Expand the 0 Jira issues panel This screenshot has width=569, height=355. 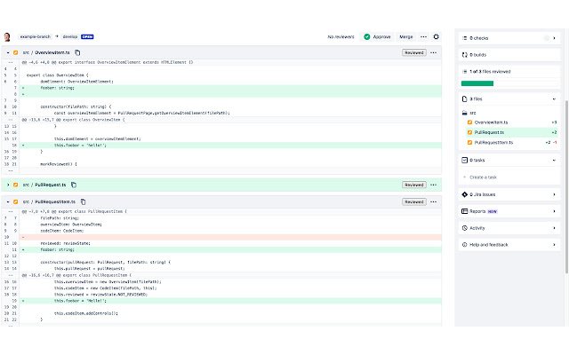(x=554, y=194)
